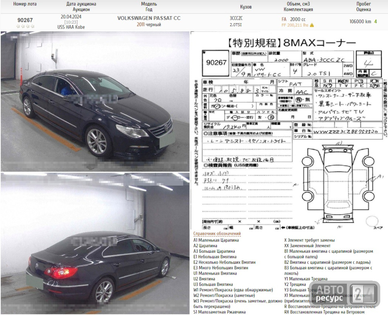Open the front view photo of the car
Viewport: 388px width, 315px height.
[x=95, y=101]
